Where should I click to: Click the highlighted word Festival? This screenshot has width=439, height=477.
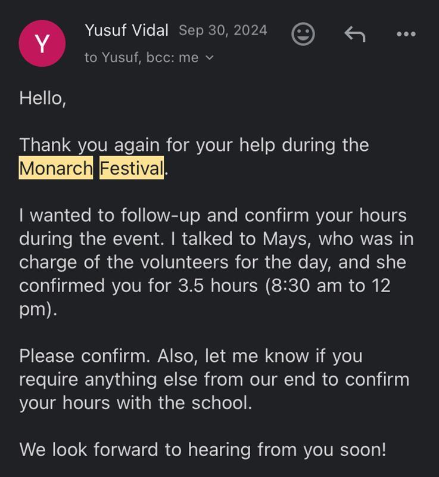(x=131, y=169)
